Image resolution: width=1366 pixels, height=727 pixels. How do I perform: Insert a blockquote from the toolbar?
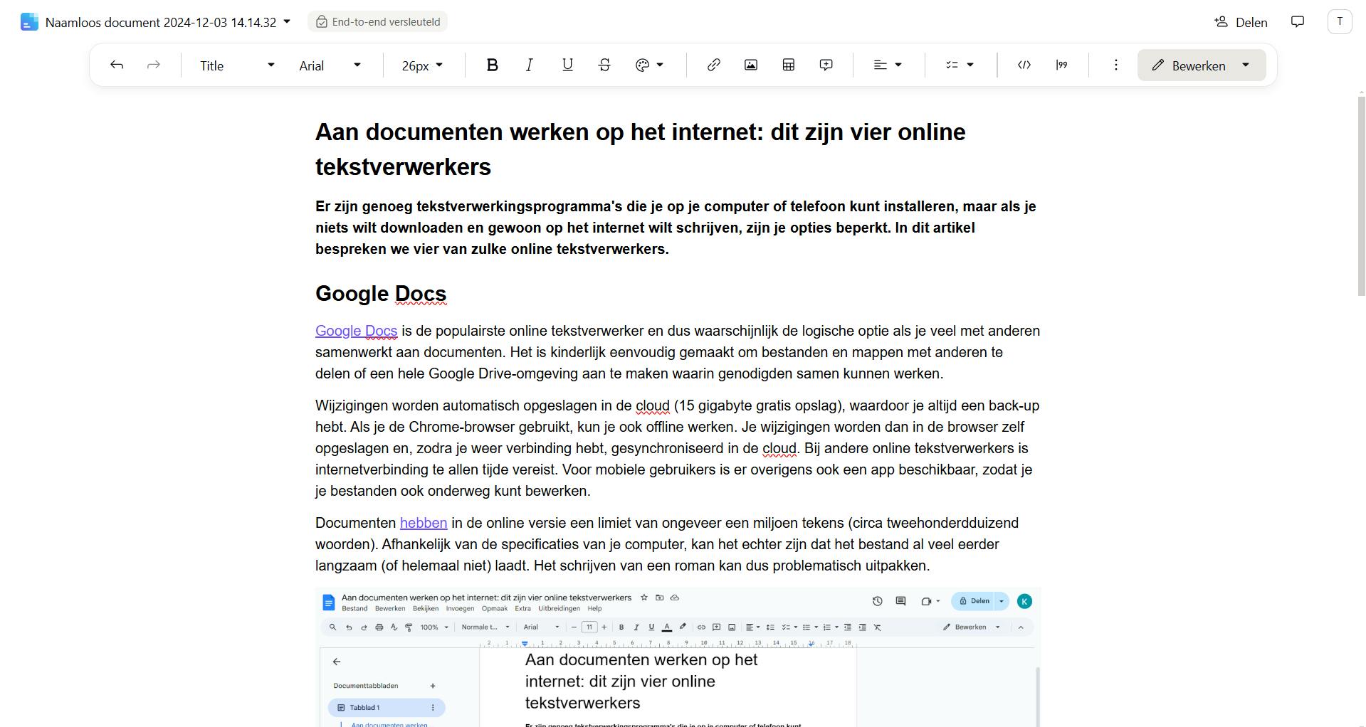coord(1061,65)
